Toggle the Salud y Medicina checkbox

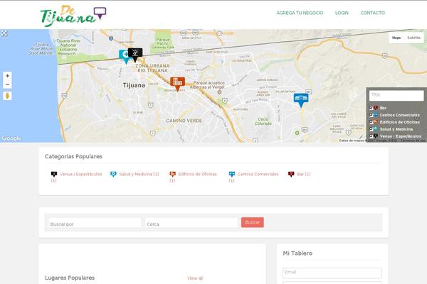(371, 129)
